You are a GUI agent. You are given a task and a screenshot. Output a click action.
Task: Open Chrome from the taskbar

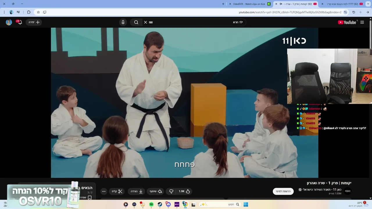click(185, 204)
